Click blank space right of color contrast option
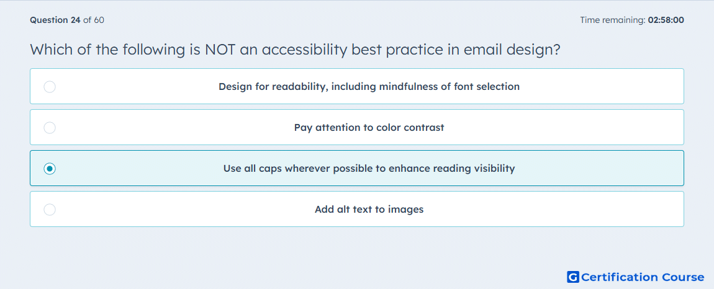The width and height of the screenshot is (714, 289). pos(564,127)
